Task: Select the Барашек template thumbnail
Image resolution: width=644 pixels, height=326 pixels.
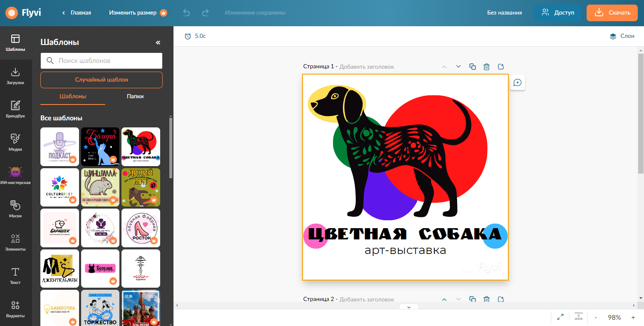Action: pyautogui.click(x=59, y=228)
